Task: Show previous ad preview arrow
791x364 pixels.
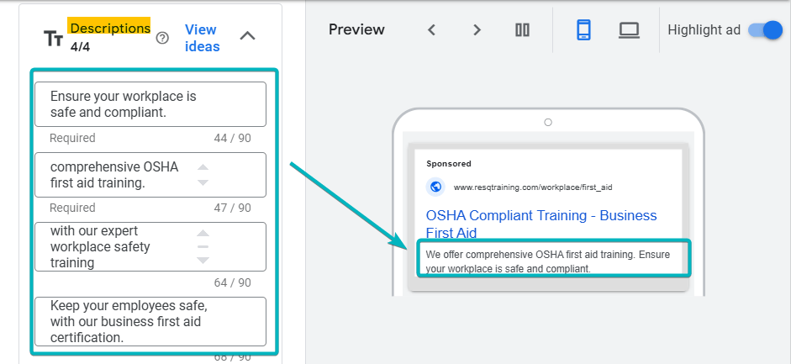Action: click(431, 29)
